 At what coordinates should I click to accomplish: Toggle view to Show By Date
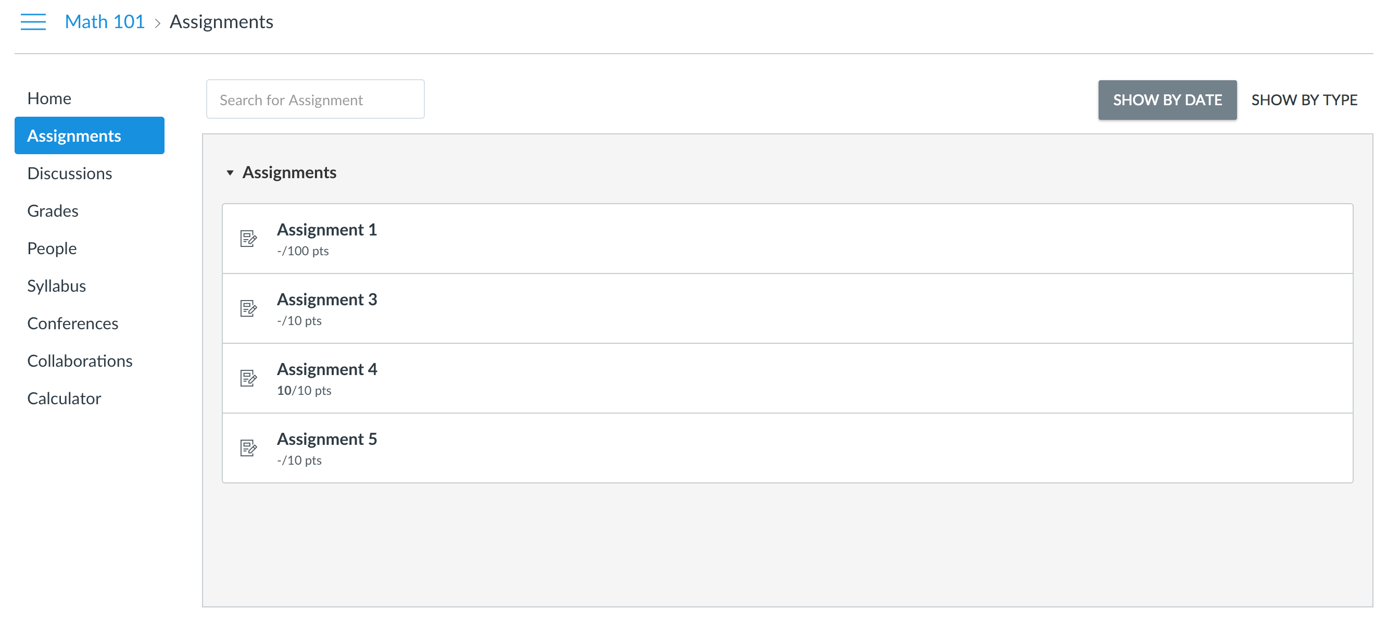1167,99
